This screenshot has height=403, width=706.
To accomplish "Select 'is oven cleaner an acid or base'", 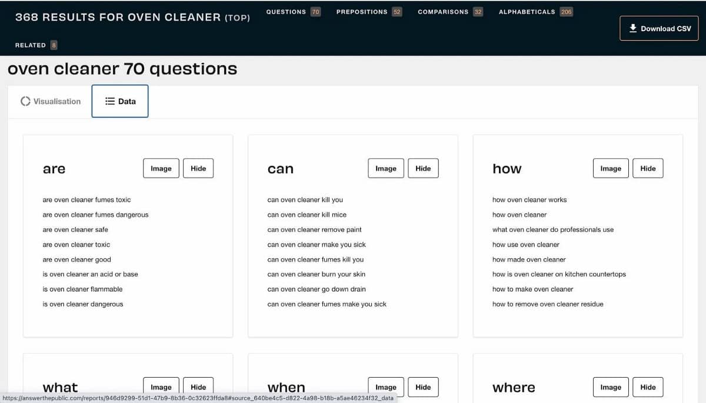I will pyautogui.click(x=90, y=274).
